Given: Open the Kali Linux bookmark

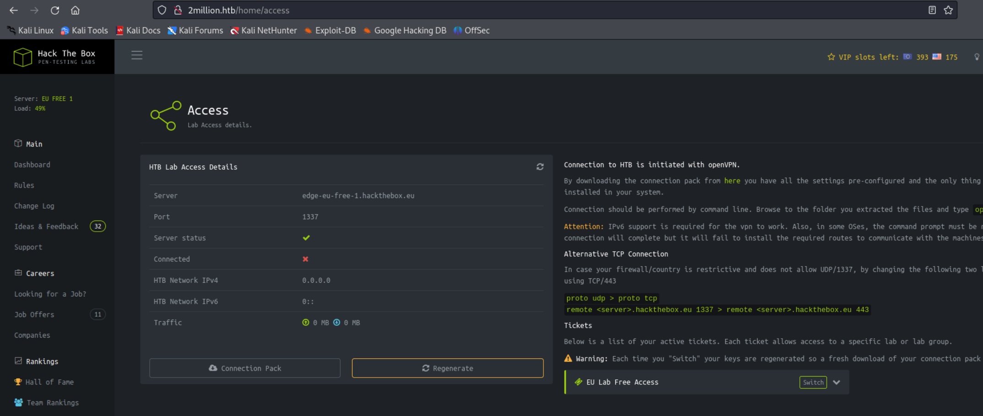Looking at the screenshot, I should click(x=31, y=30).
